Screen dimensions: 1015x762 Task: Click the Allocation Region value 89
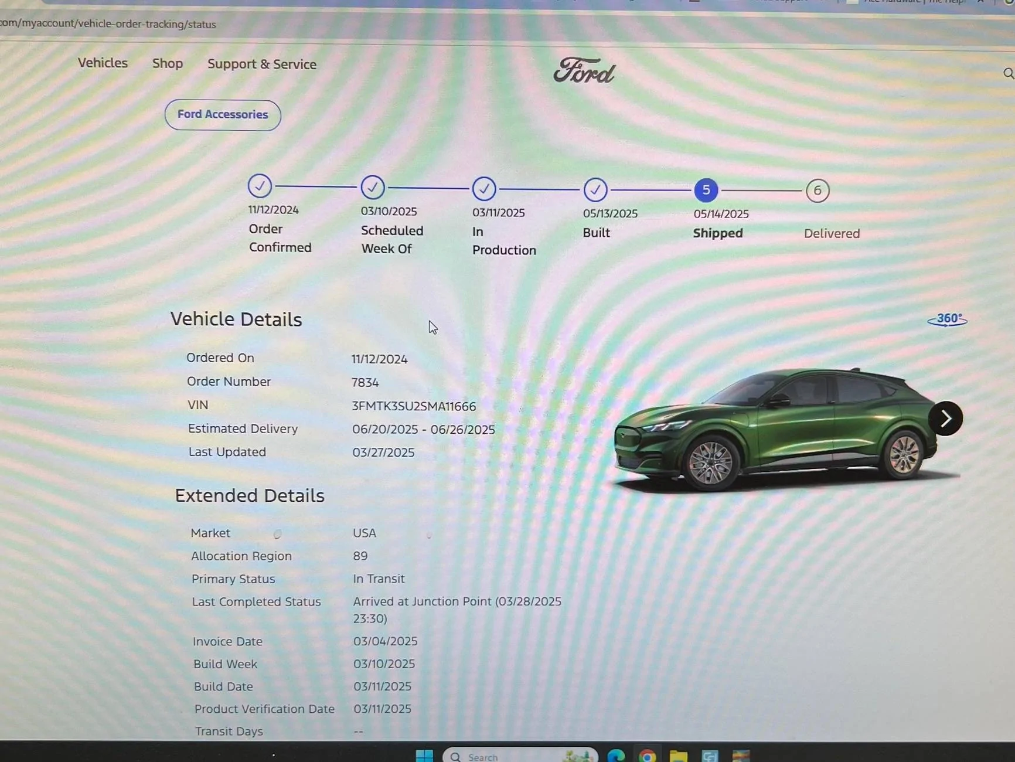360,556
